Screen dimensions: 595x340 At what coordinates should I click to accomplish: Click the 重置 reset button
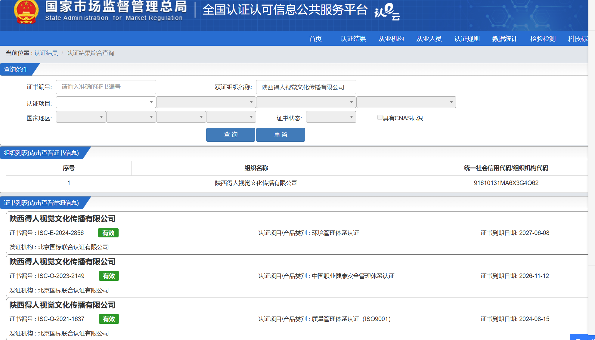280,134
